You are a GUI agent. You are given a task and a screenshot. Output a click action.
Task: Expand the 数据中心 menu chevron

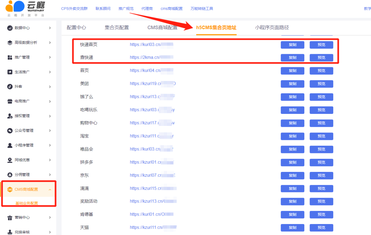(50, 28)
